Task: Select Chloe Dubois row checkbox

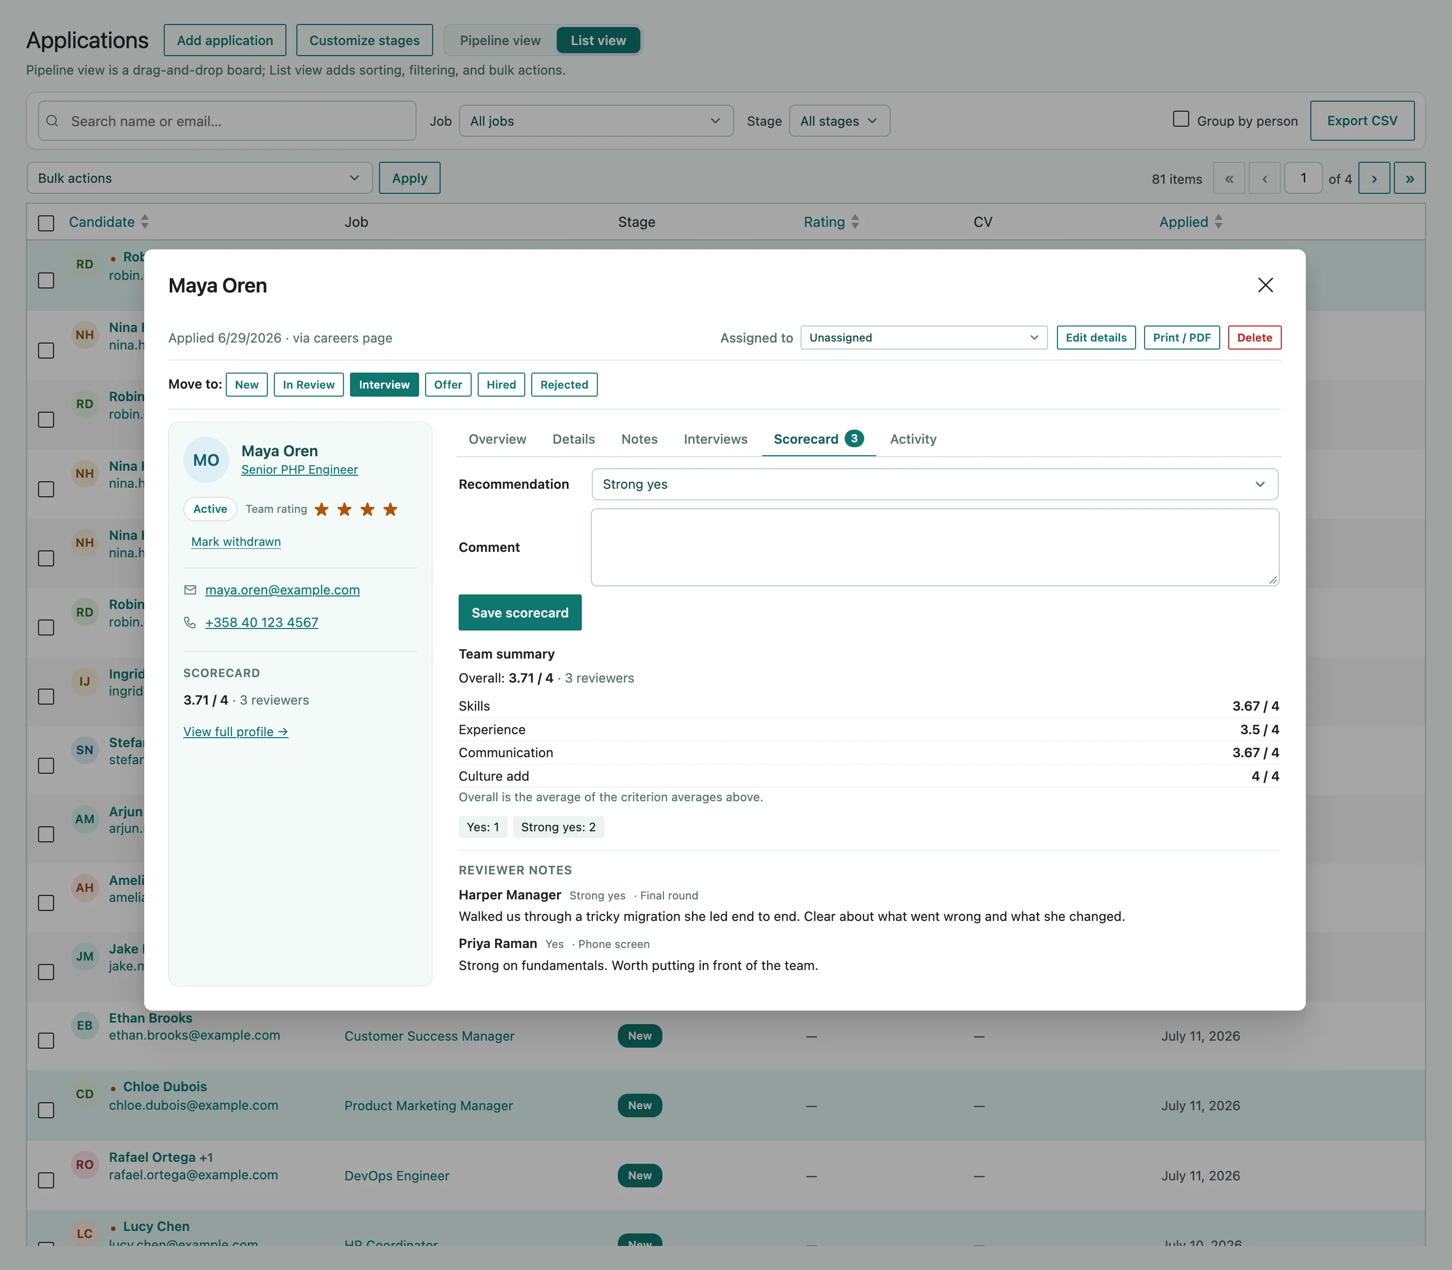Action: [x=46, y=1110]
